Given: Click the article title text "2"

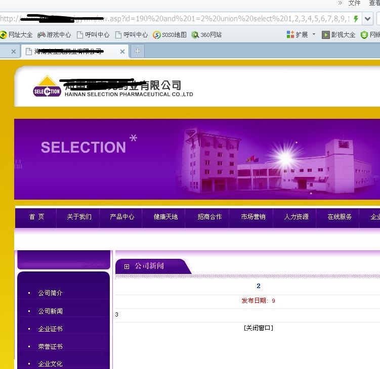Looking at the screenshot, I should (259, 286).
